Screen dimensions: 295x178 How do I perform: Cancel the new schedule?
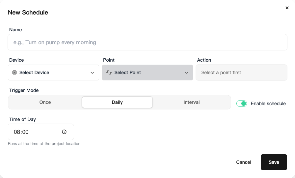click(244, 162)
